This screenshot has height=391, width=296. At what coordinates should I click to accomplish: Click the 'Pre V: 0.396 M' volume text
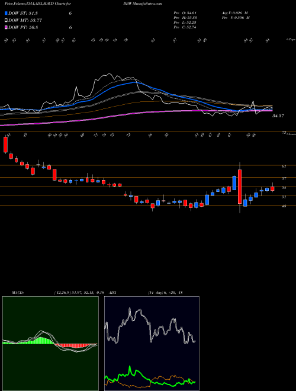point(237,18)
